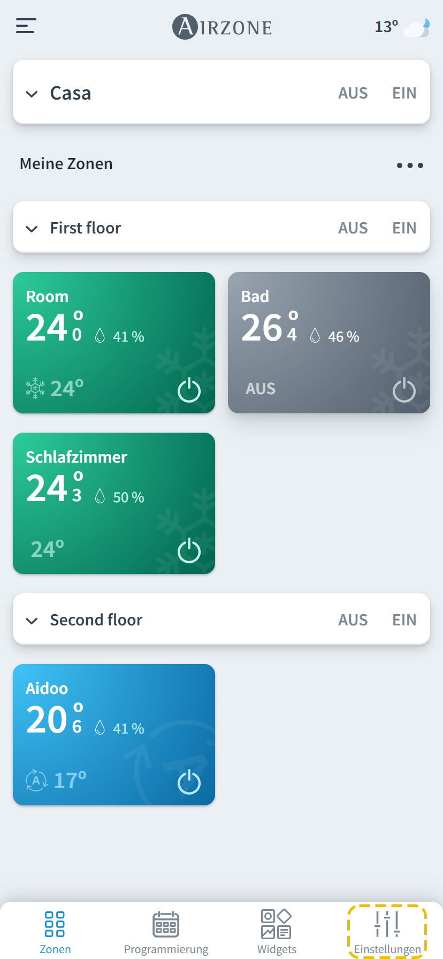Open the Zonen tab

(55, 933)
